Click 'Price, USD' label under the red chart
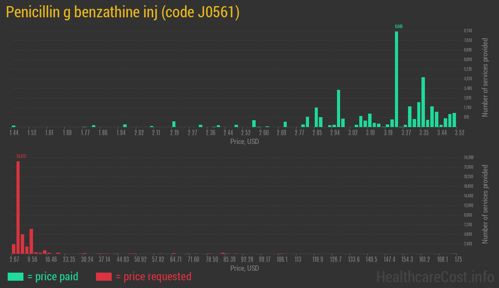499x288 pixels. tap(245, 268)
